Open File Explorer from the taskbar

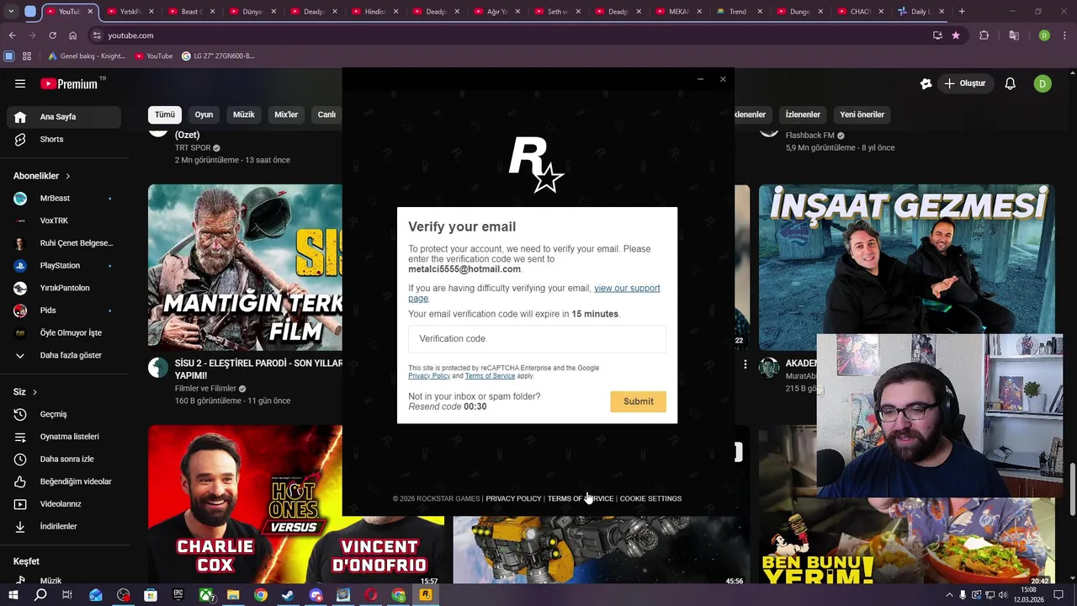coord(233,595)
